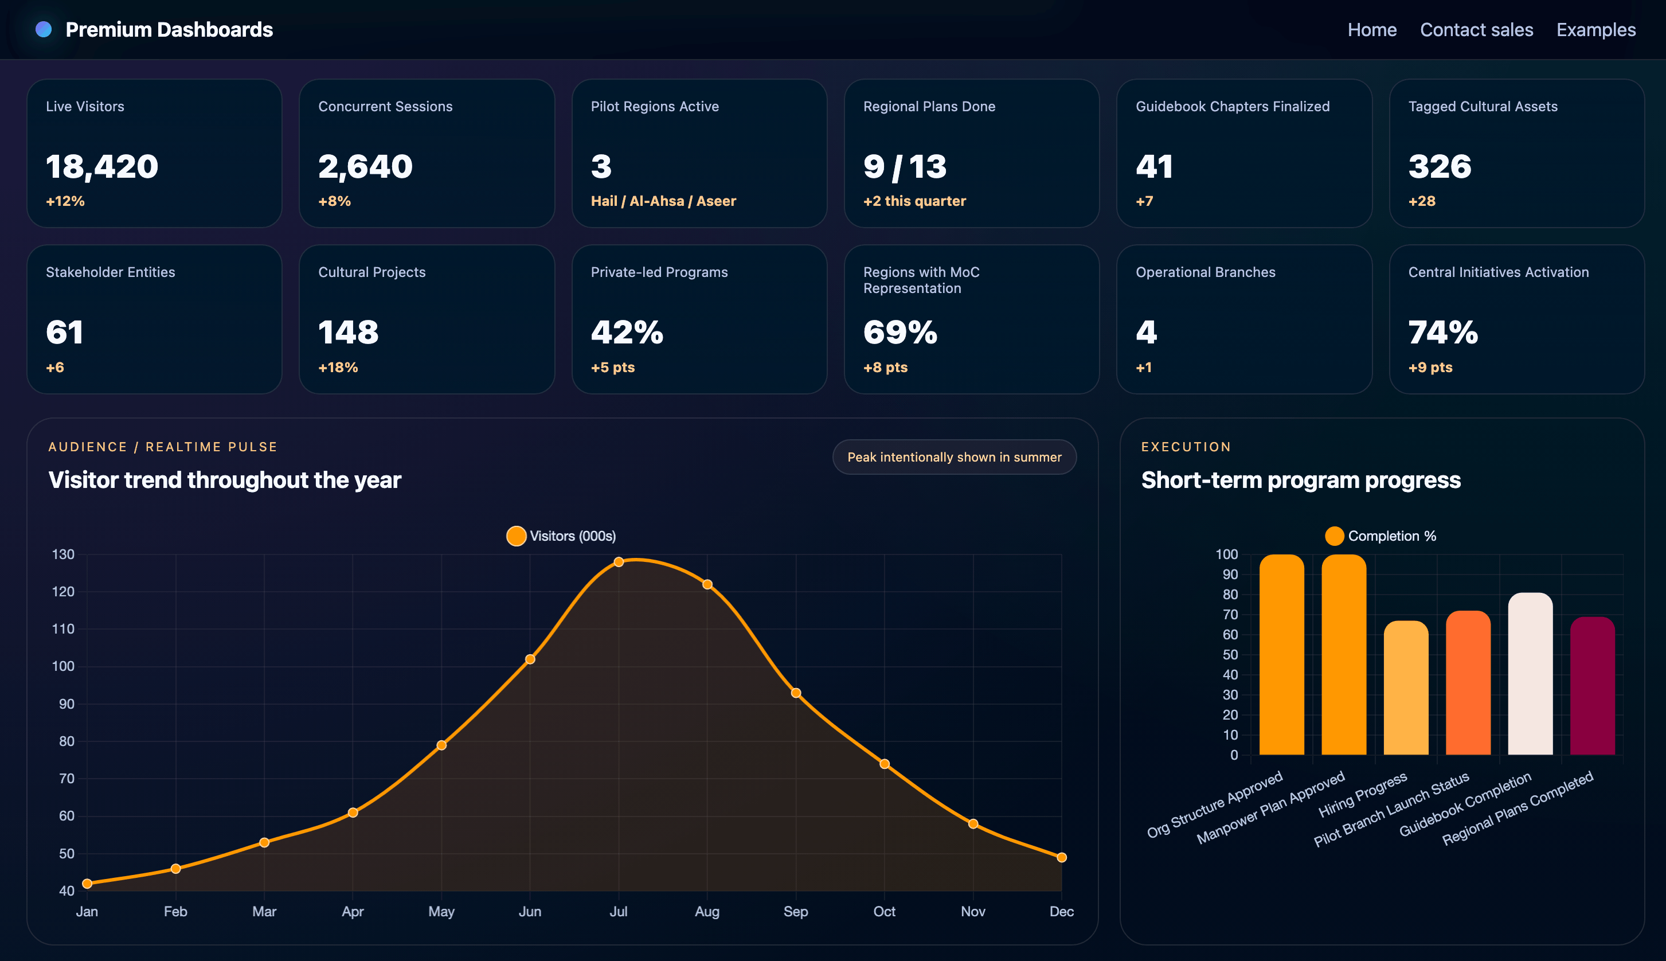The height and width of the screenshot is (961, 1666).
Task: Click the Premium Dashboards brand title
Action: click(x=169, y=30)
